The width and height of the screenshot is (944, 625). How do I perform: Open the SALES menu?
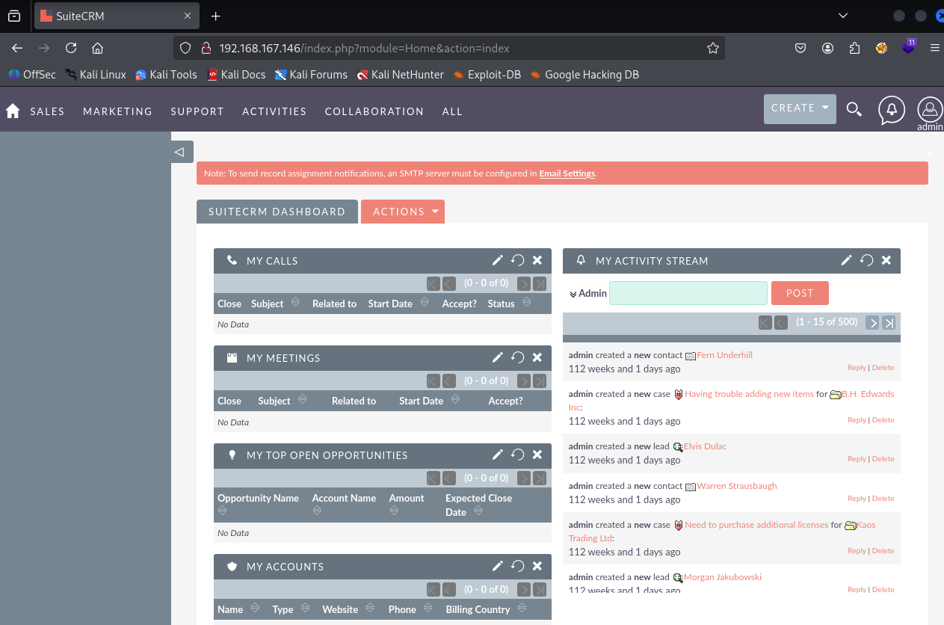coord(47,111)
